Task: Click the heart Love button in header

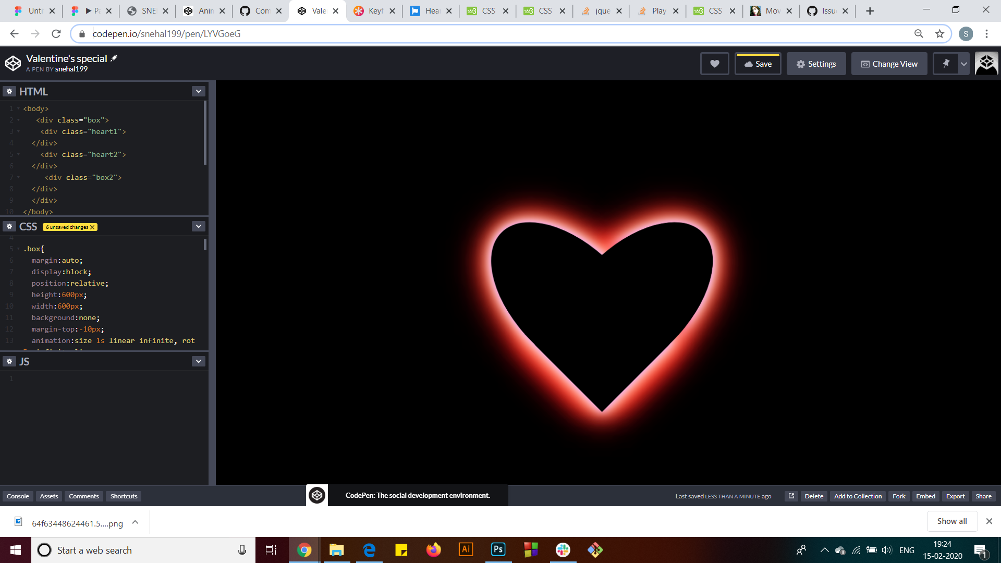Action: click(x=714, y=64)
